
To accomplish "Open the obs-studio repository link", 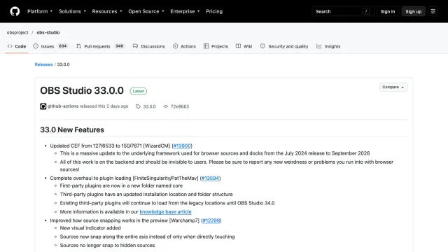I will pos(48,33).
